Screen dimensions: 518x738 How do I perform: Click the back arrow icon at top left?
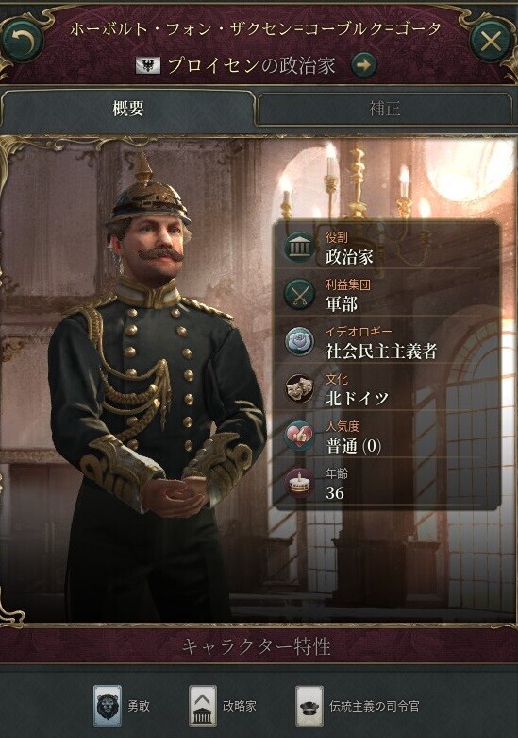point(22,41)
